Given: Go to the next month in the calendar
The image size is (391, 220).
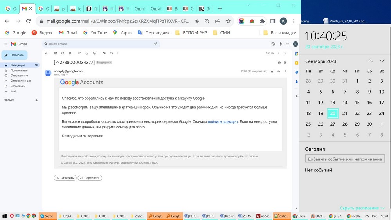Looking at the screenshot, I should [382, 61].
